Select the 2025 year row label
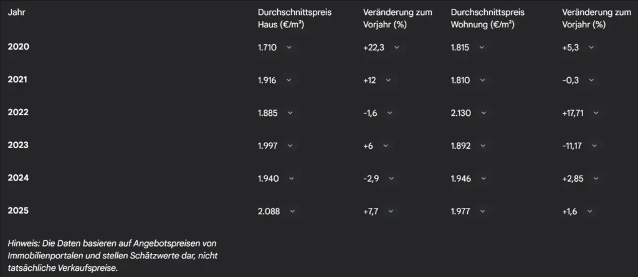The height and width of the screenshot is (277, 638). pos(19,211)
